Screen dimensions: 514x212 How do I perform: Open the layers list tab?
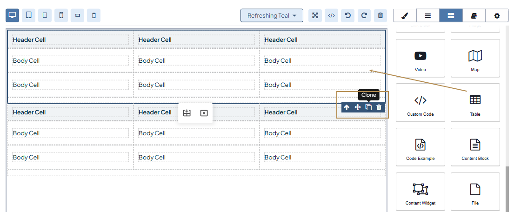tap(427, 15)
